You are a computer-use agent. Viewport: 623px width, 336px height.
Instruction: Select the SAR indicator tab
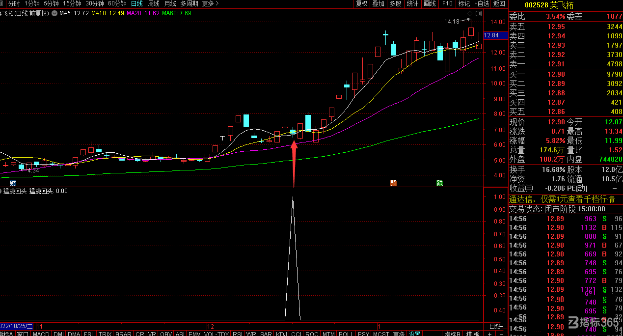[266, 334]
